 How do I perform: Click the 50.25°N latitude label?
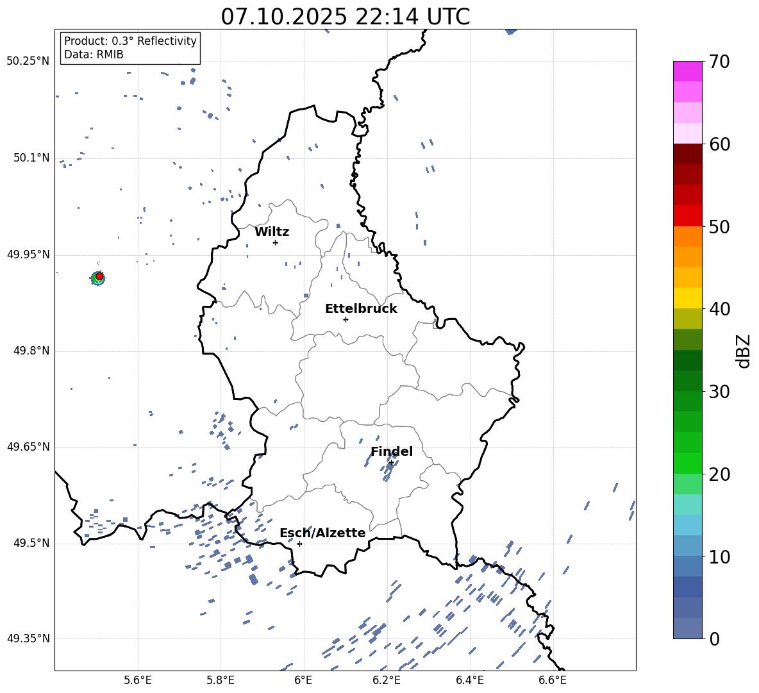click(28, 62)
